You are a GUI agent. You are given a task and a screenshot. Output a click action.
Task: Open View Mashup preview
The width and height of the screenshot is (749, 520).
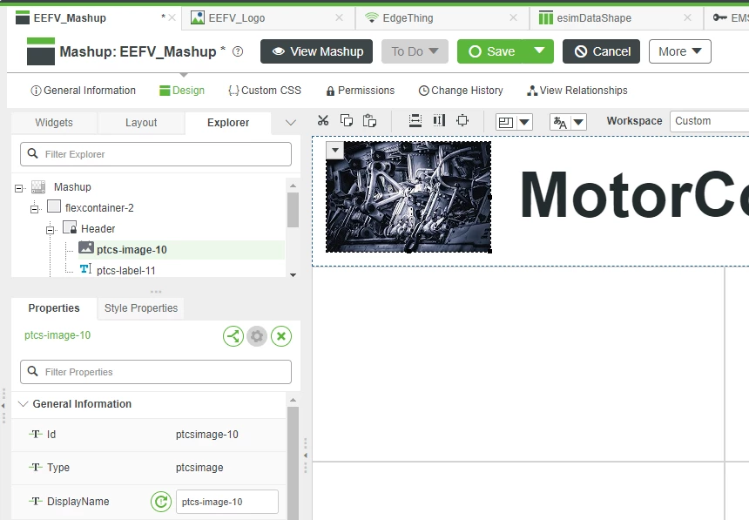pos(316,51)
